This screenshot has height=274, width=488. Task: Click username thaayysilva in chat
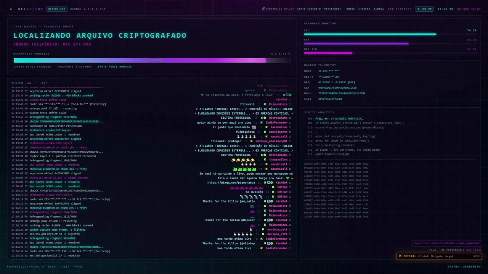[278, 160]
